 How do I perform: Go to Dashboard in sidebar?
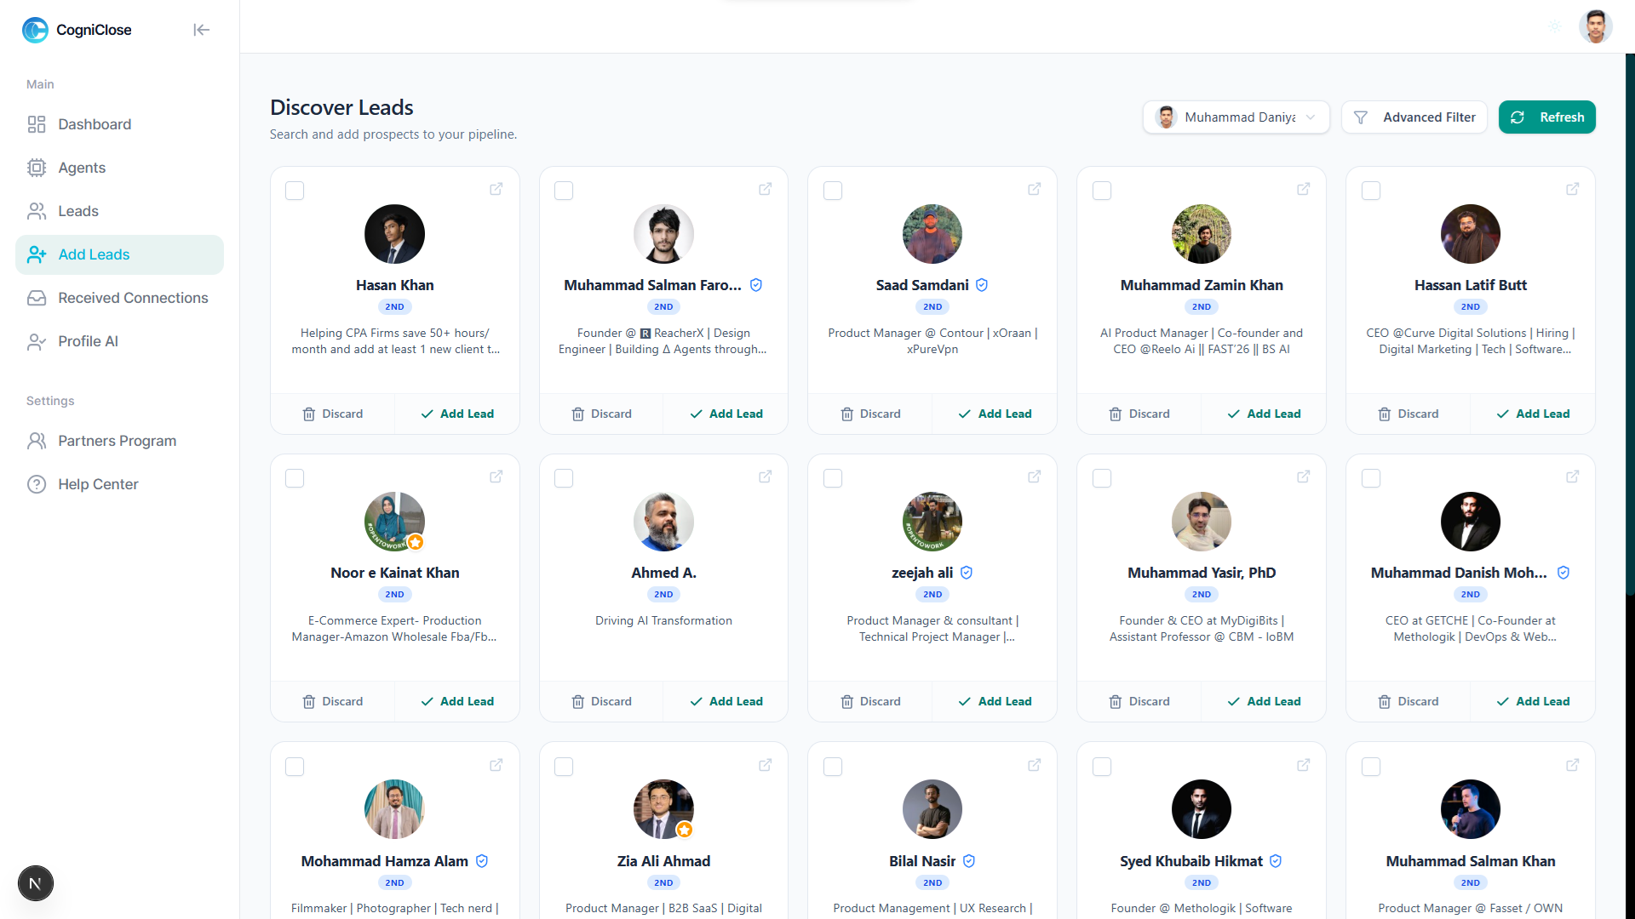(119, 124)
